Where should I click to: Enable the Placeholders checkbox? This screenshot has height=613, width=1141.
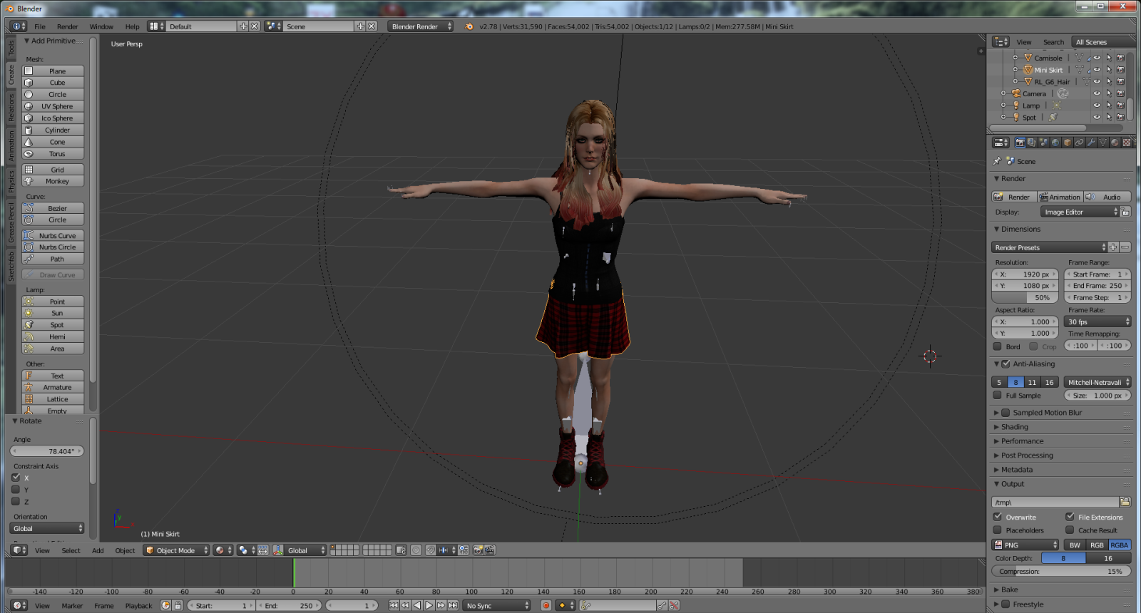point(998,530)
